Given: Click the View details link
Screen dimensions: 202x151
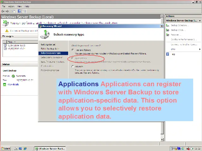Looking at the screenshot, I should click(x=14, y=85).
